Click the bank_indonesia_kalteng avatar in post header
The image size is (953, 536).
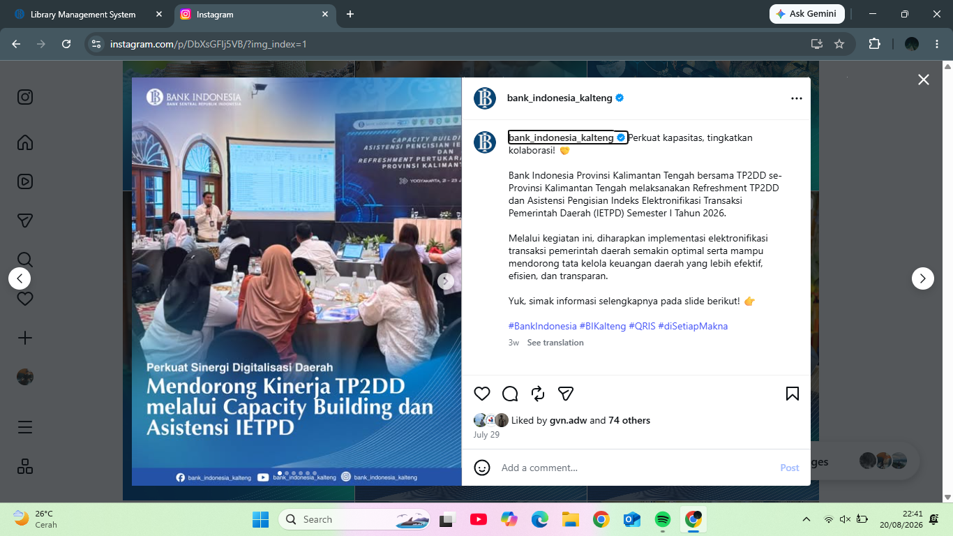pos(485,98)
